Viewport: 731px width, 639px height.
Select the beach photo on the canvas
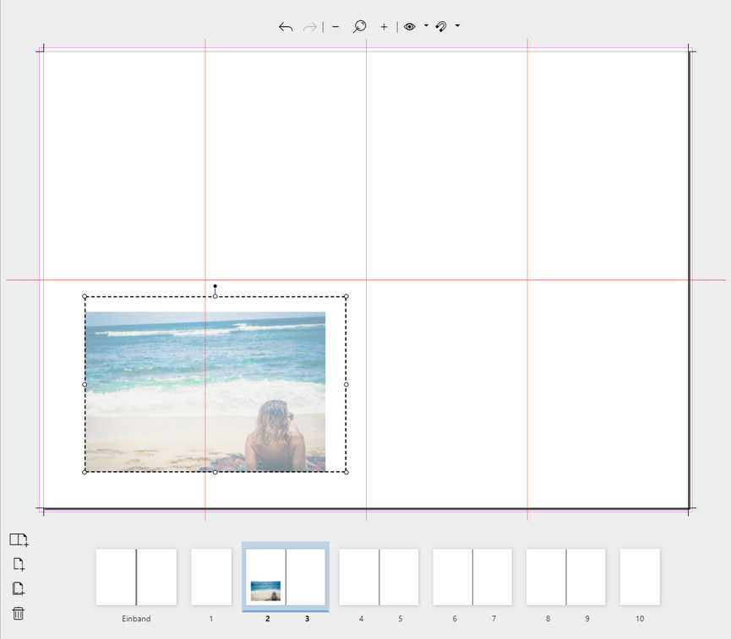(205, 392)
